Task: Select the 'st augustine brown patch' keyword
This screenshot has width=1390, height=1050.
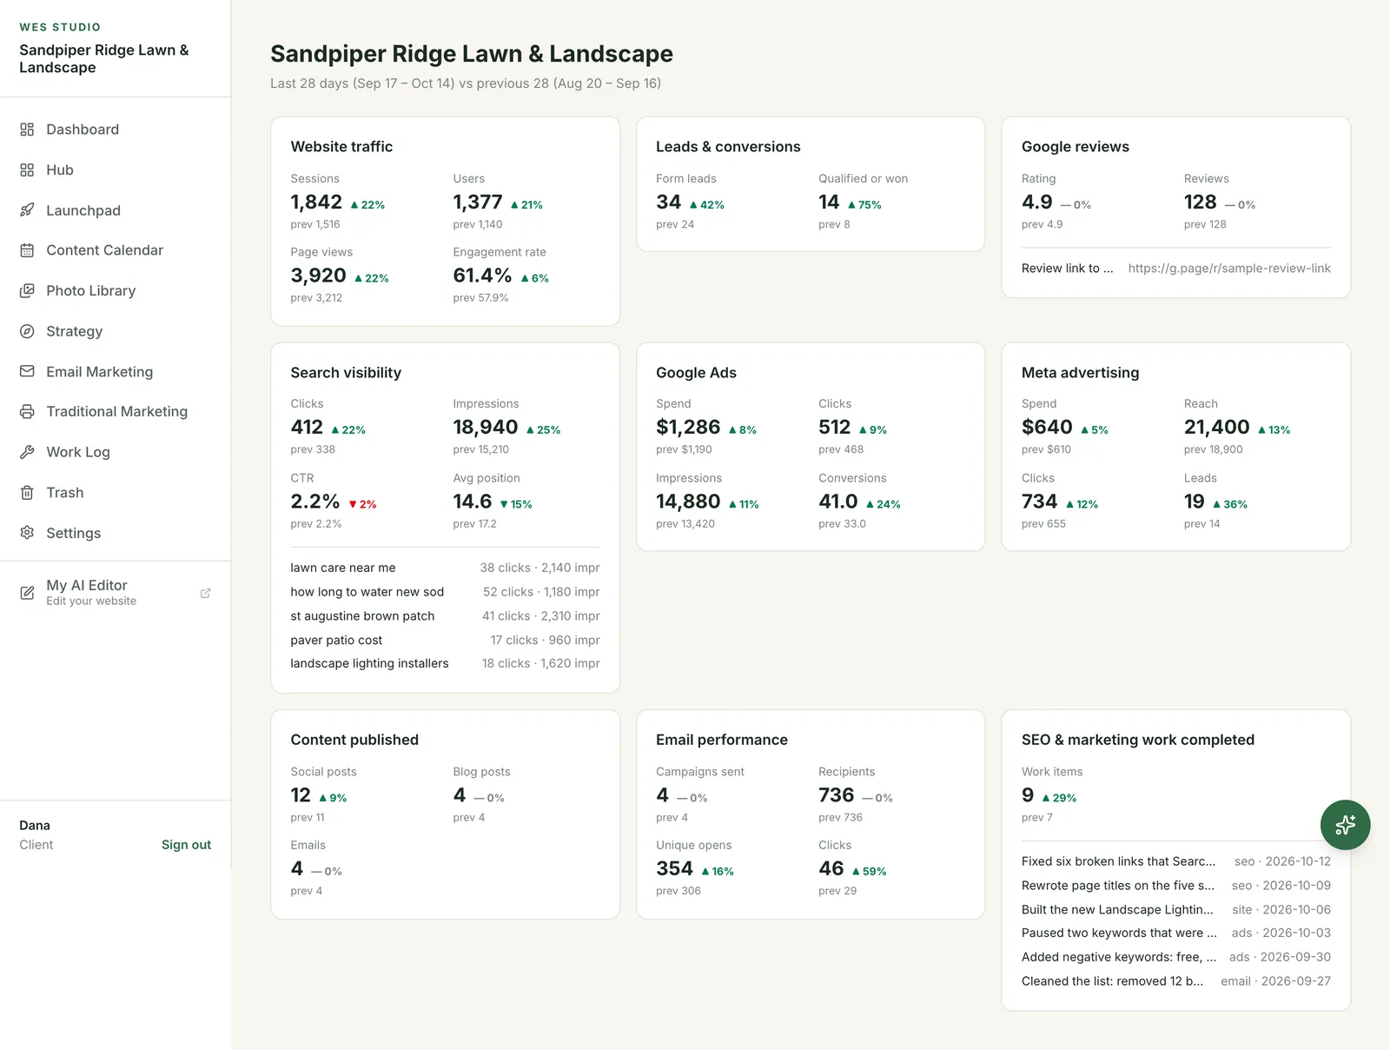Action: (445, 616)
